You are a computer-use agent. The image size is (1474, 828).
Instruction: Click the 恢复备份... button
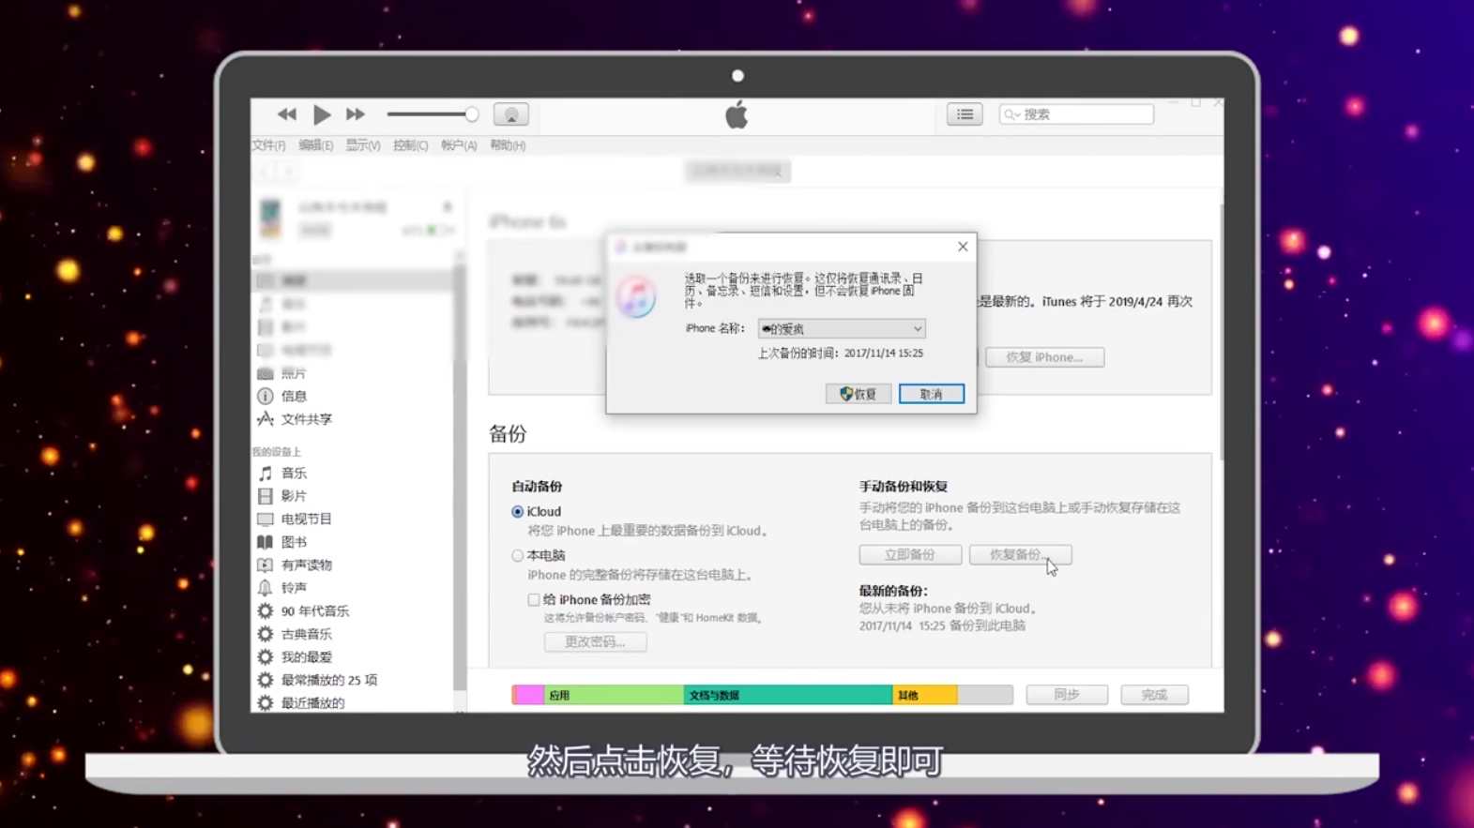pyautogui.click(x=1020, y=555)
